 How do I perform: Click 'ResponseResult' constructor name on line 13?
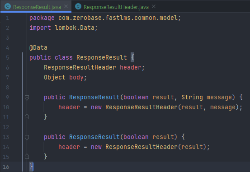pos(94,137)
